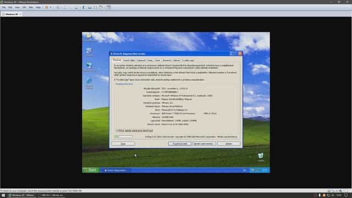Open the Dokumentumok desktop icon
This screenshot has width=352, height=198.
click(89, 37)
